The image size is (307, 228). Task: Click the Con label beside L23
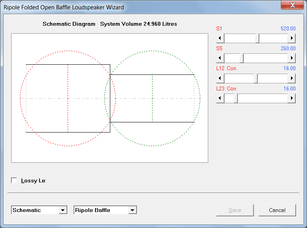coord(232,89)
